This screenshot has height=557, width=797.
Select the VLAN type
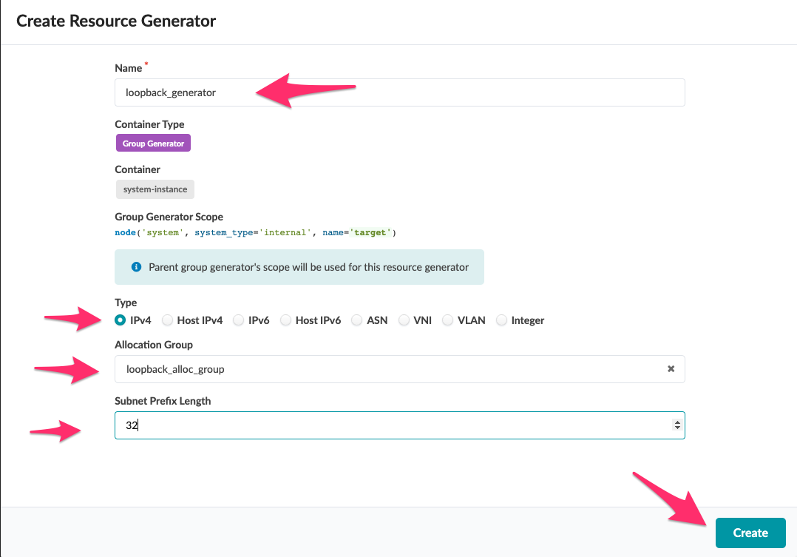pyautogui.click(x=447, y=320)
